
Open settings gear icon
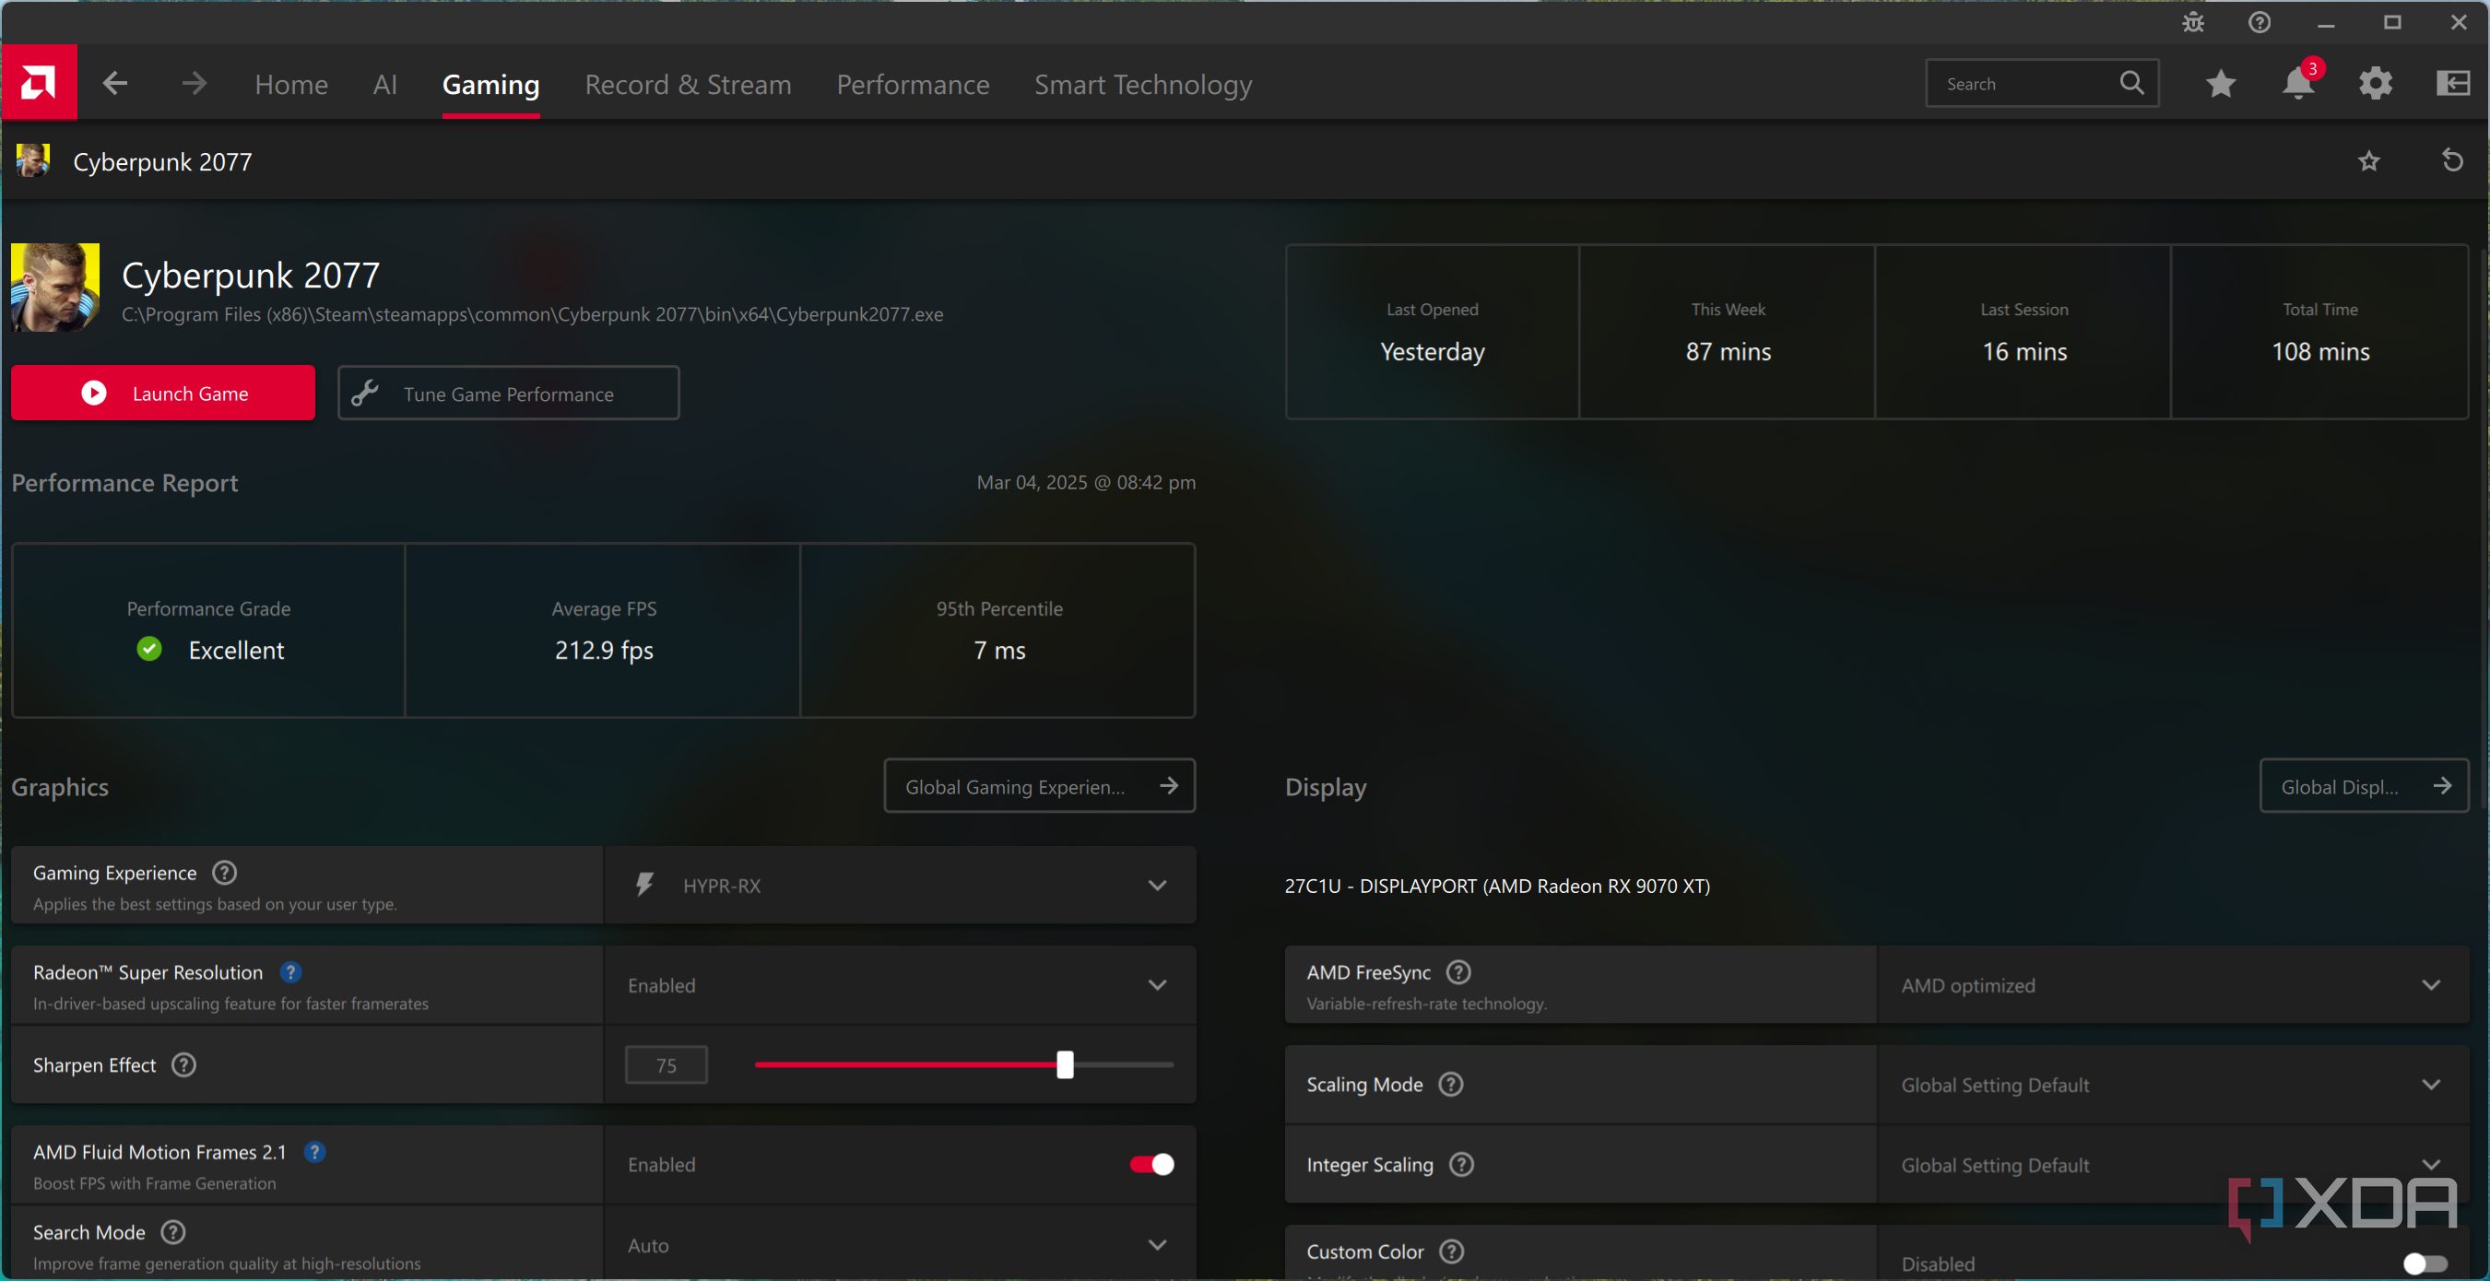[x=2375, y=84]
